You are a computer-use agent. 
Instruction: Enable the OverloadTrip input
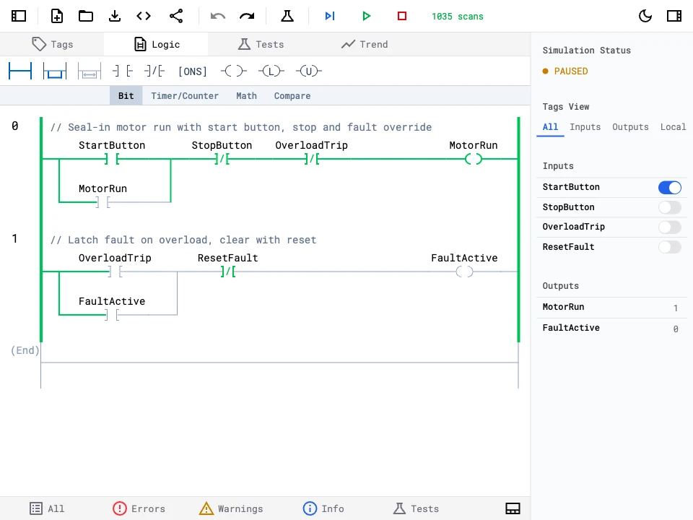tap(669, 227)
